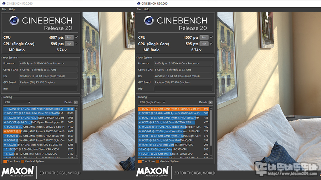Select Ryzen Threadripper row scoring 400
321x180 pixels.
click(x=174, y=127)
